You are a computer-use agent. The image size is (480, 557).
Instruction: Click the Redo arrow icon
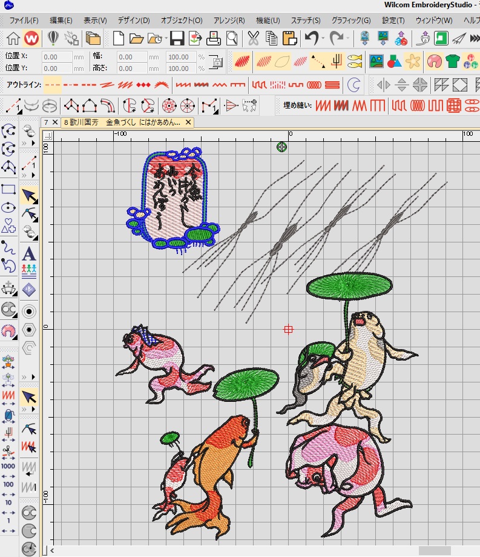pyautogui.click(x=336, y=38)
